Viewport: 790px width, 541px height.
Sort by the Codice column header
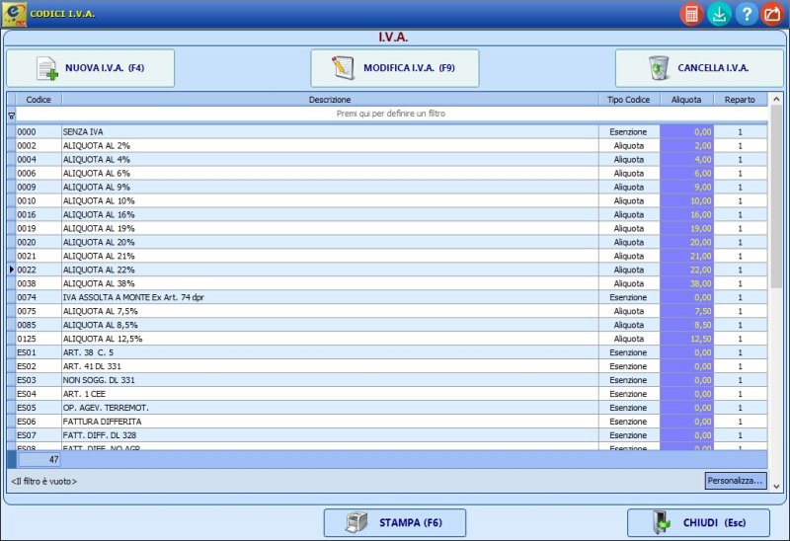point(39,100)
